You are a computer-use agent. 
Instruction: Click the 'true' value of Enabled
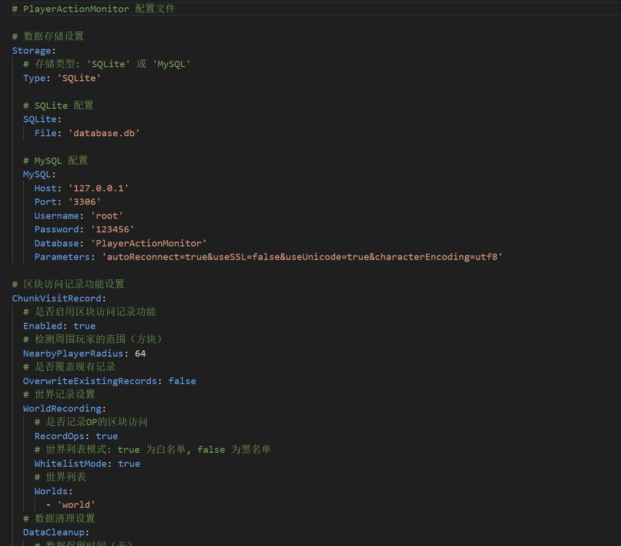click(85, 326)
